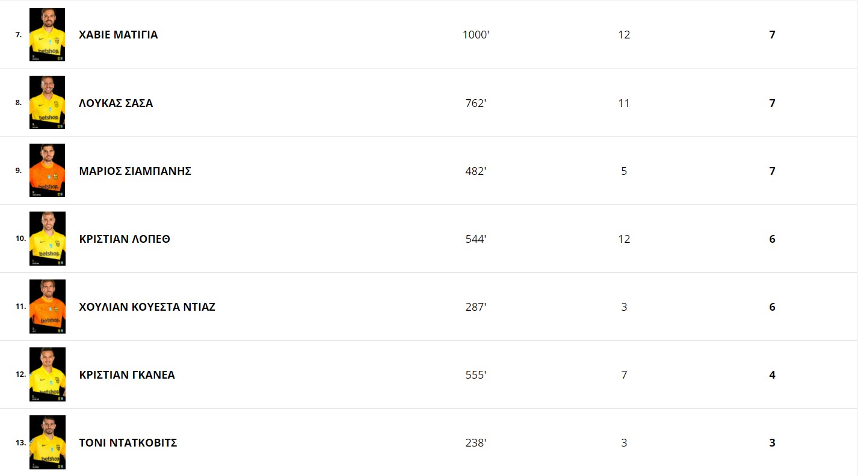Click bold score 4 for ΓΚΑΝΕΑ
Screen dimensions: 858x476
point(773,374)
